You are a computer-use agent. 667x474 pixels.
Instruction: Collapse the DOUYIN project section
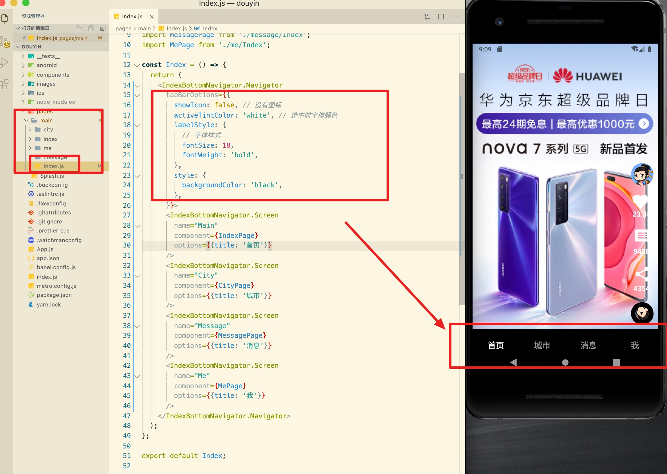(17, 47)
